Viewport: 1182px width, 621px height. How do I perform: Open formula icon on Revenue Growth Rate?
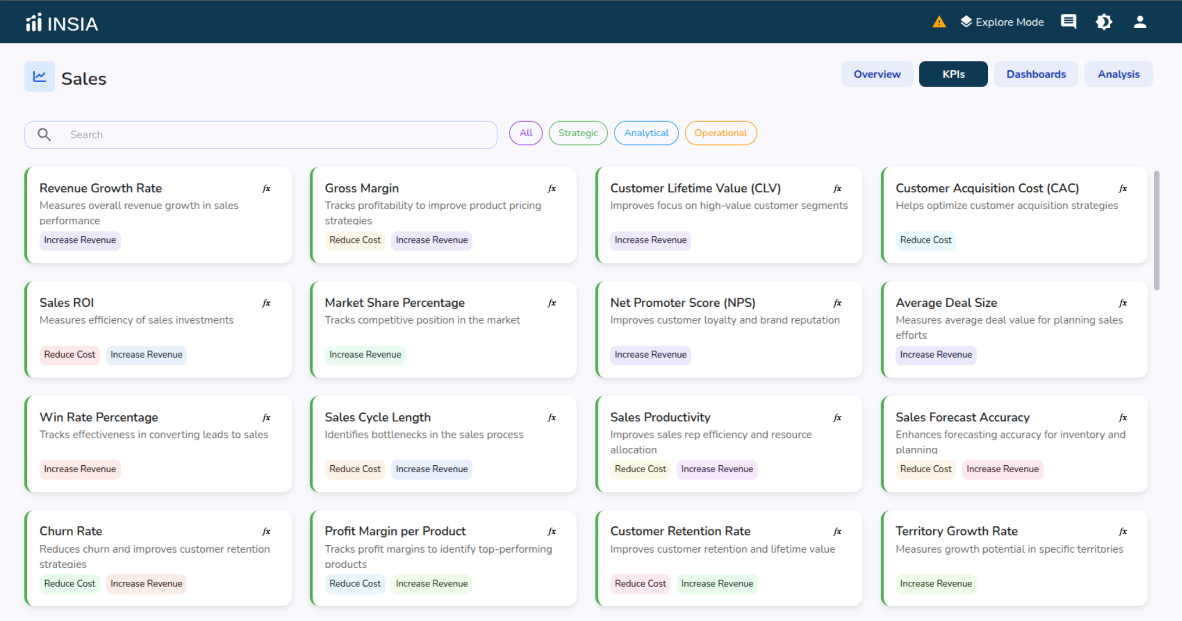(x=266, y=189)
